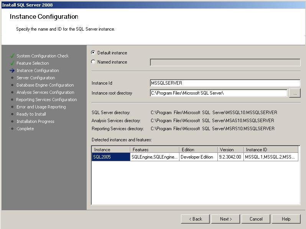306x229 pixels.
Task: Click the Features column header
Action: tap(155, 150)
